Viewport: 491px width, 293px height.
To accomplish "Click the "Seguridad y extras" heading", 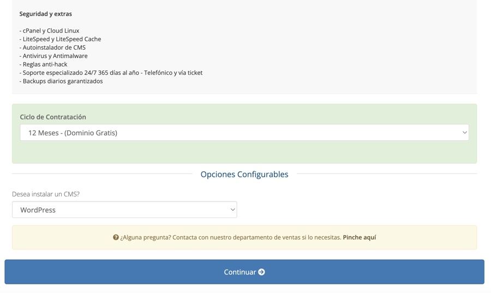I will pos(45,14).
